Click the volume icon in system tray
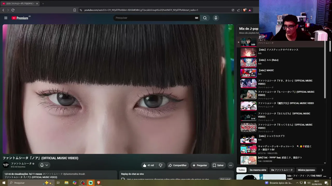Image resolution: width=332 pixels, height=186 pixels. [x=309, y=183]
